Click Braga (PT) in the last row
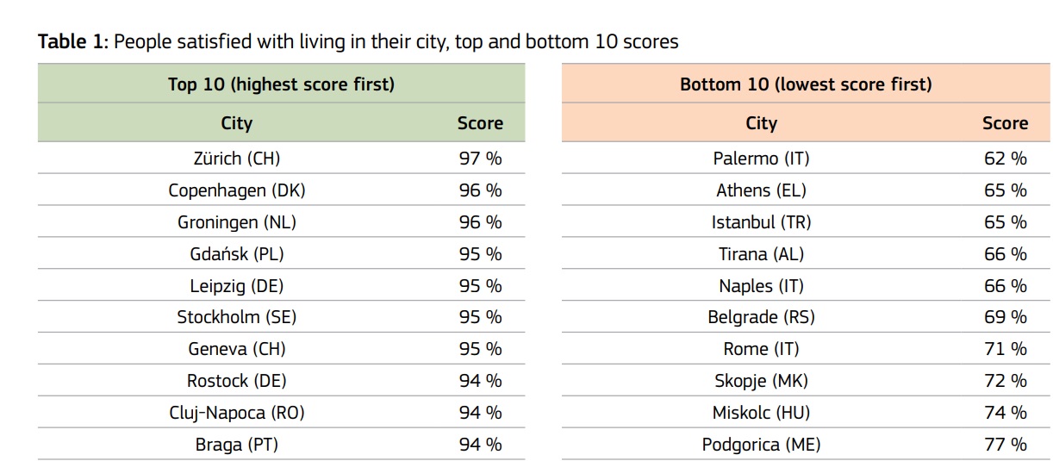Viewport: 1053px width, 461px height. [x=237, y=444]
